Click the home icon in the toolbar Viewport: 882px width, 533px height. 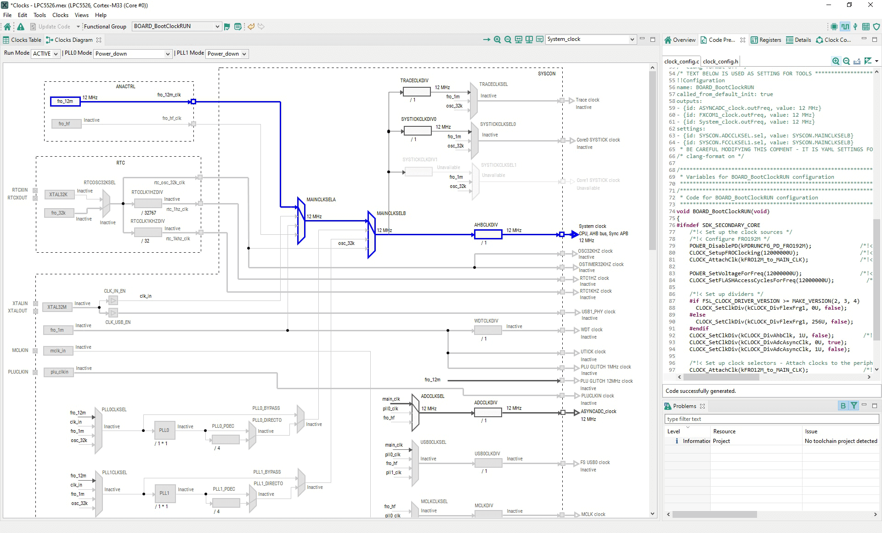7,27
